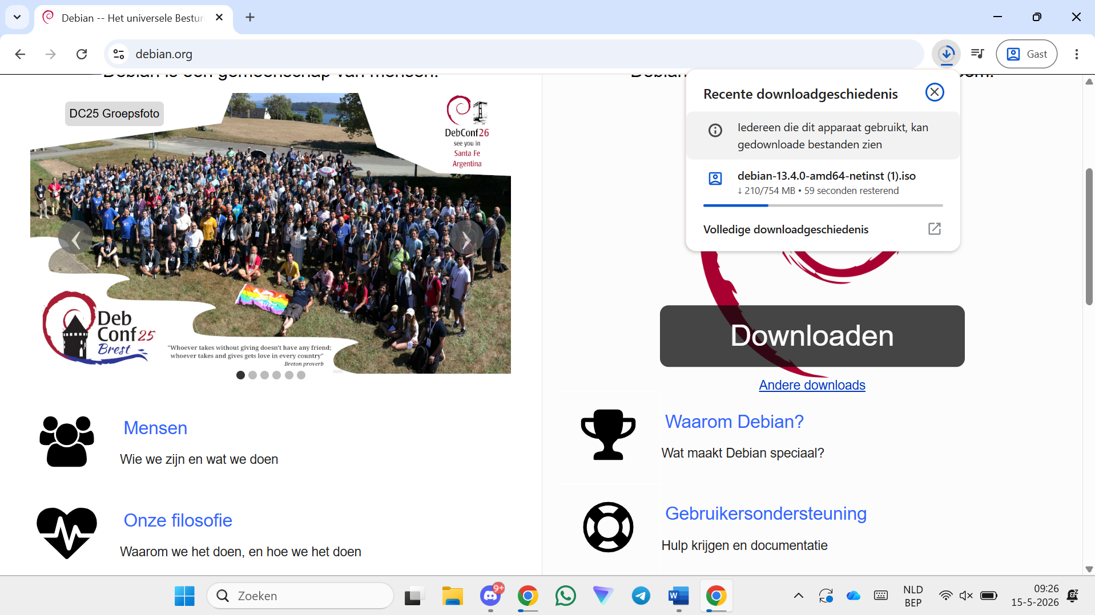Click the big Downloaden button
Screen dimensions: 1095x615
(812, 336)
